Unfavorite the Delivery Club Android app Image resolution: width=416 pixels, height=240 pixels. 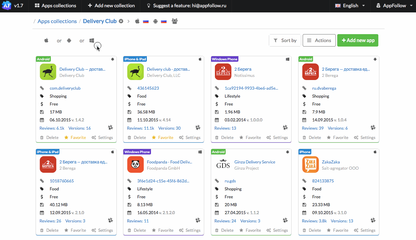point(75,137)
